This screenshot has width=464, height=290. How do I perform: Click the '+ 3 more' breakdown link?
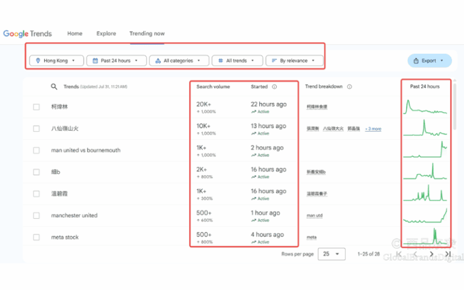pos(373,129)
